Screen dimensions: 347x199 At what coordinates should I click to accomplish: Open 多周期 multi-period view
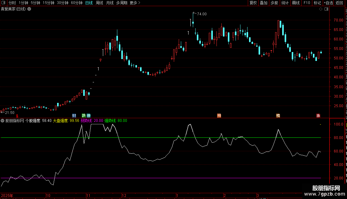click(122, 3)
